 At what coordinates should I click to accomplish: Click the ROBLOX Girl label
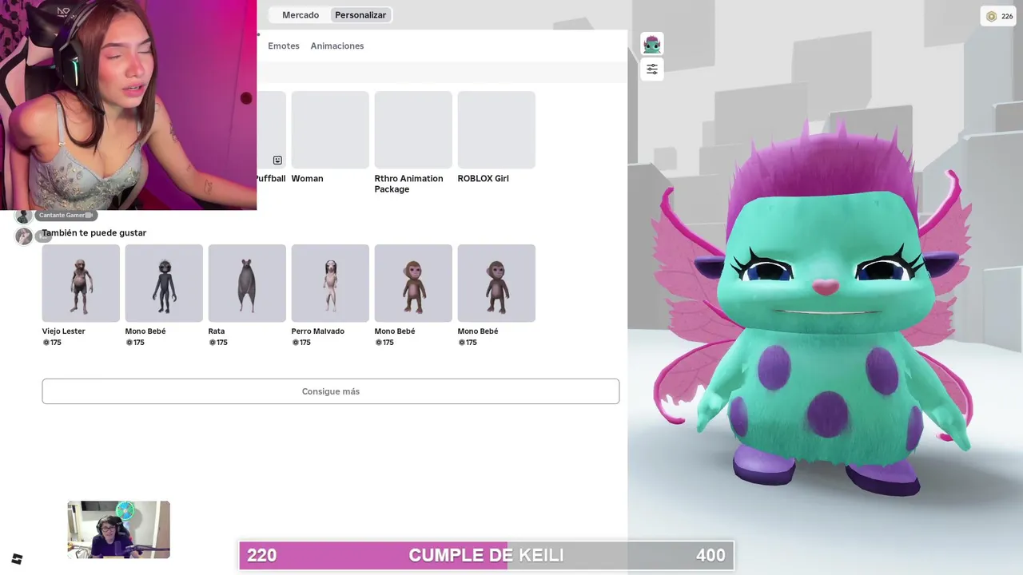(484, 179)
